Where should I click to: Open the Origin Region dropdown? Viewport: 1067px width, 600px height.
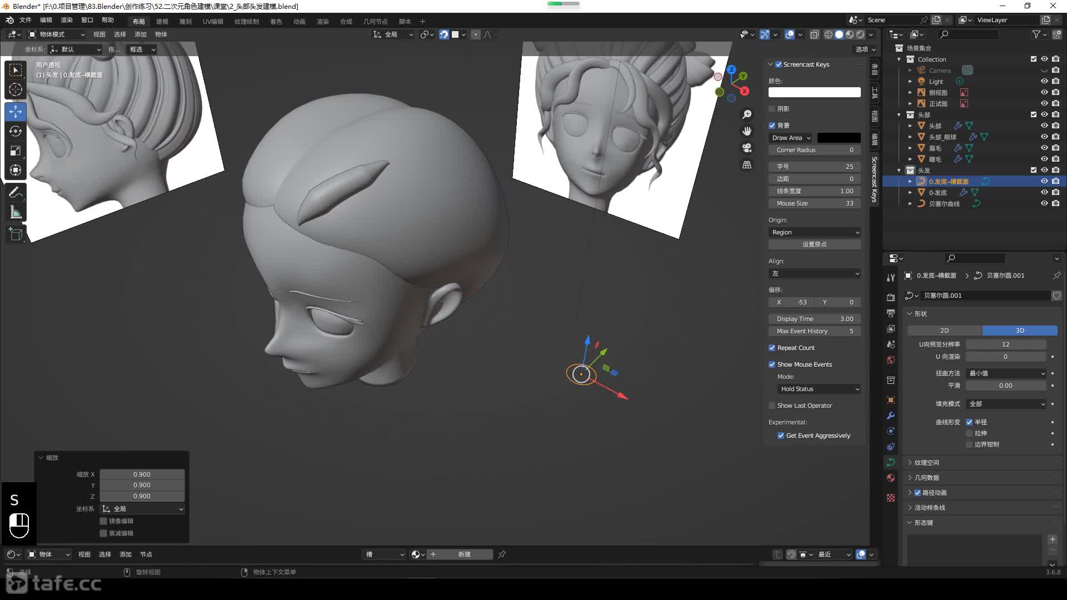pyautogui.click(x=815, y=232)
